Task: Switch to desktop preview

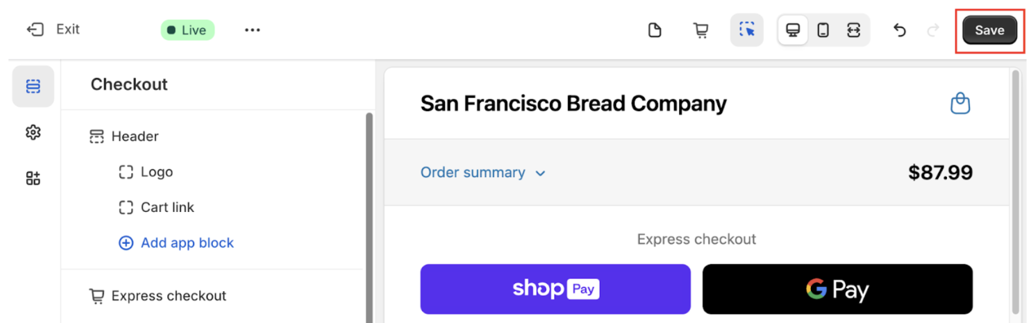Action: coord(793,30)
